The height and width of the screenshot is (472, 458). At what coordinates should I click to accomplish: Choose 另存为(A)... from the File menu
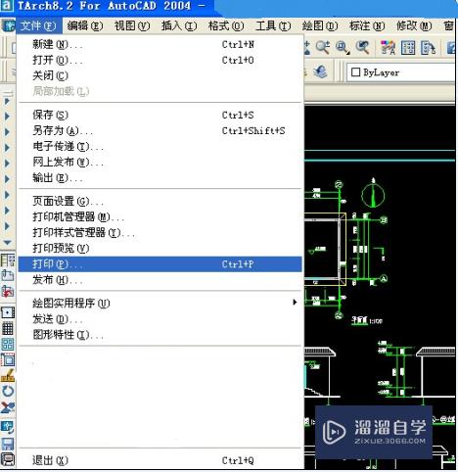160,130
